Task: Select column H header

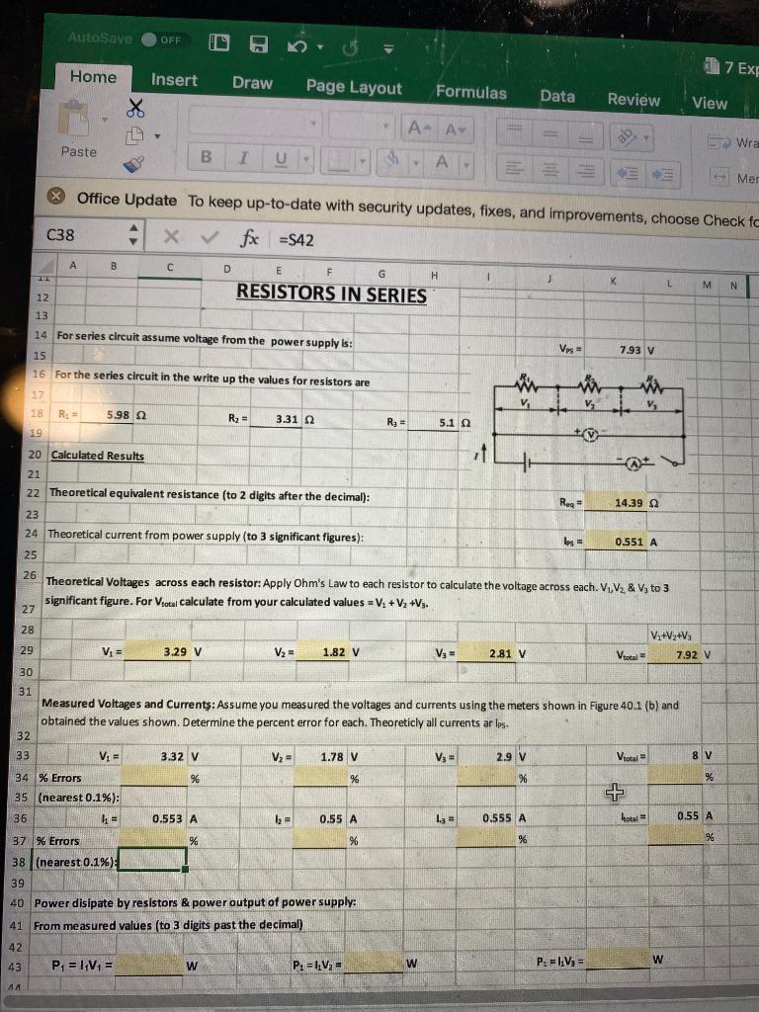Action: click(434, 277)
